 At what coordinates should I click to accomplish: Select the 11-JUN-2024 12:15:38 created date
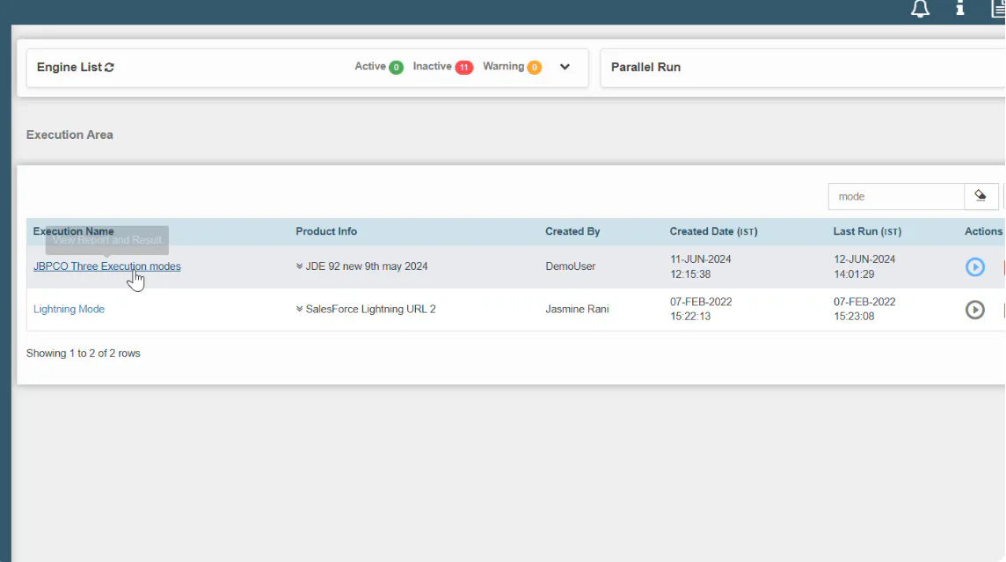(x=701, y=266)
